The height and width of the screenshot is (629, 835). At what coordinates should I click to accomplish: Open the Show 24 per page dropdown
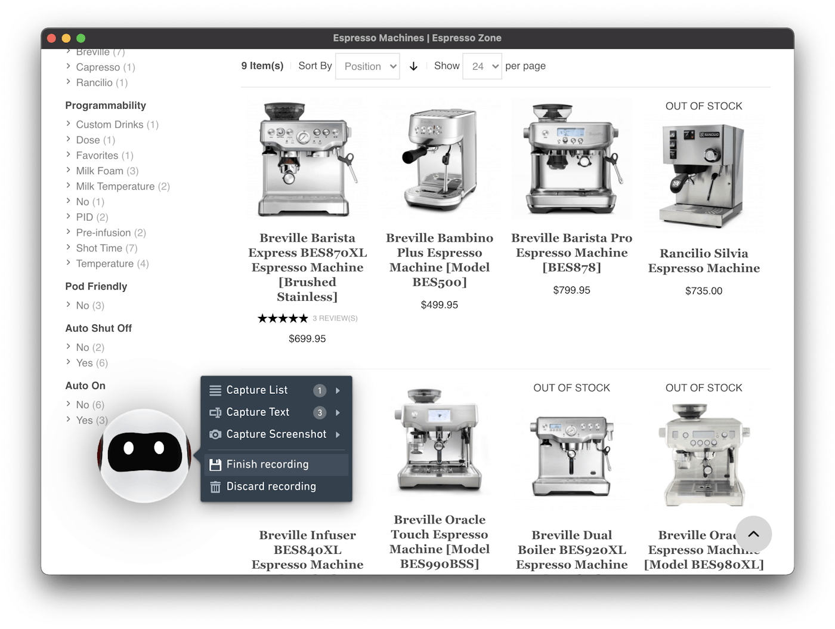(x=482, y=66)
